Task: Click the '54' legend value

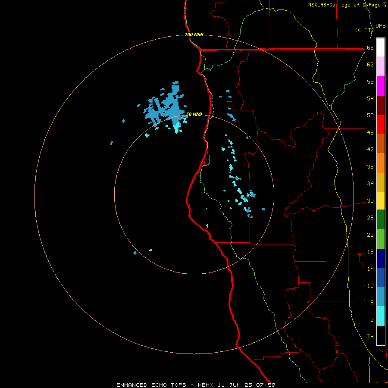Action: [370, 98]
